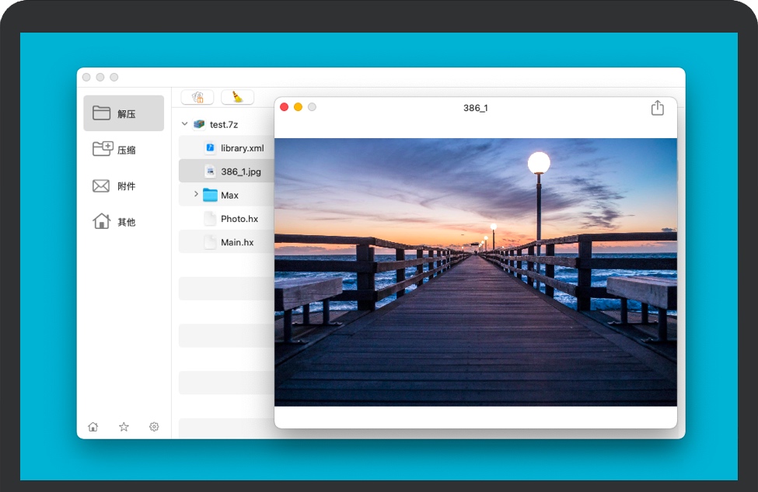758x492 pixels.
Task: Close the 386_1 preview window
Action: coord(285,107)
